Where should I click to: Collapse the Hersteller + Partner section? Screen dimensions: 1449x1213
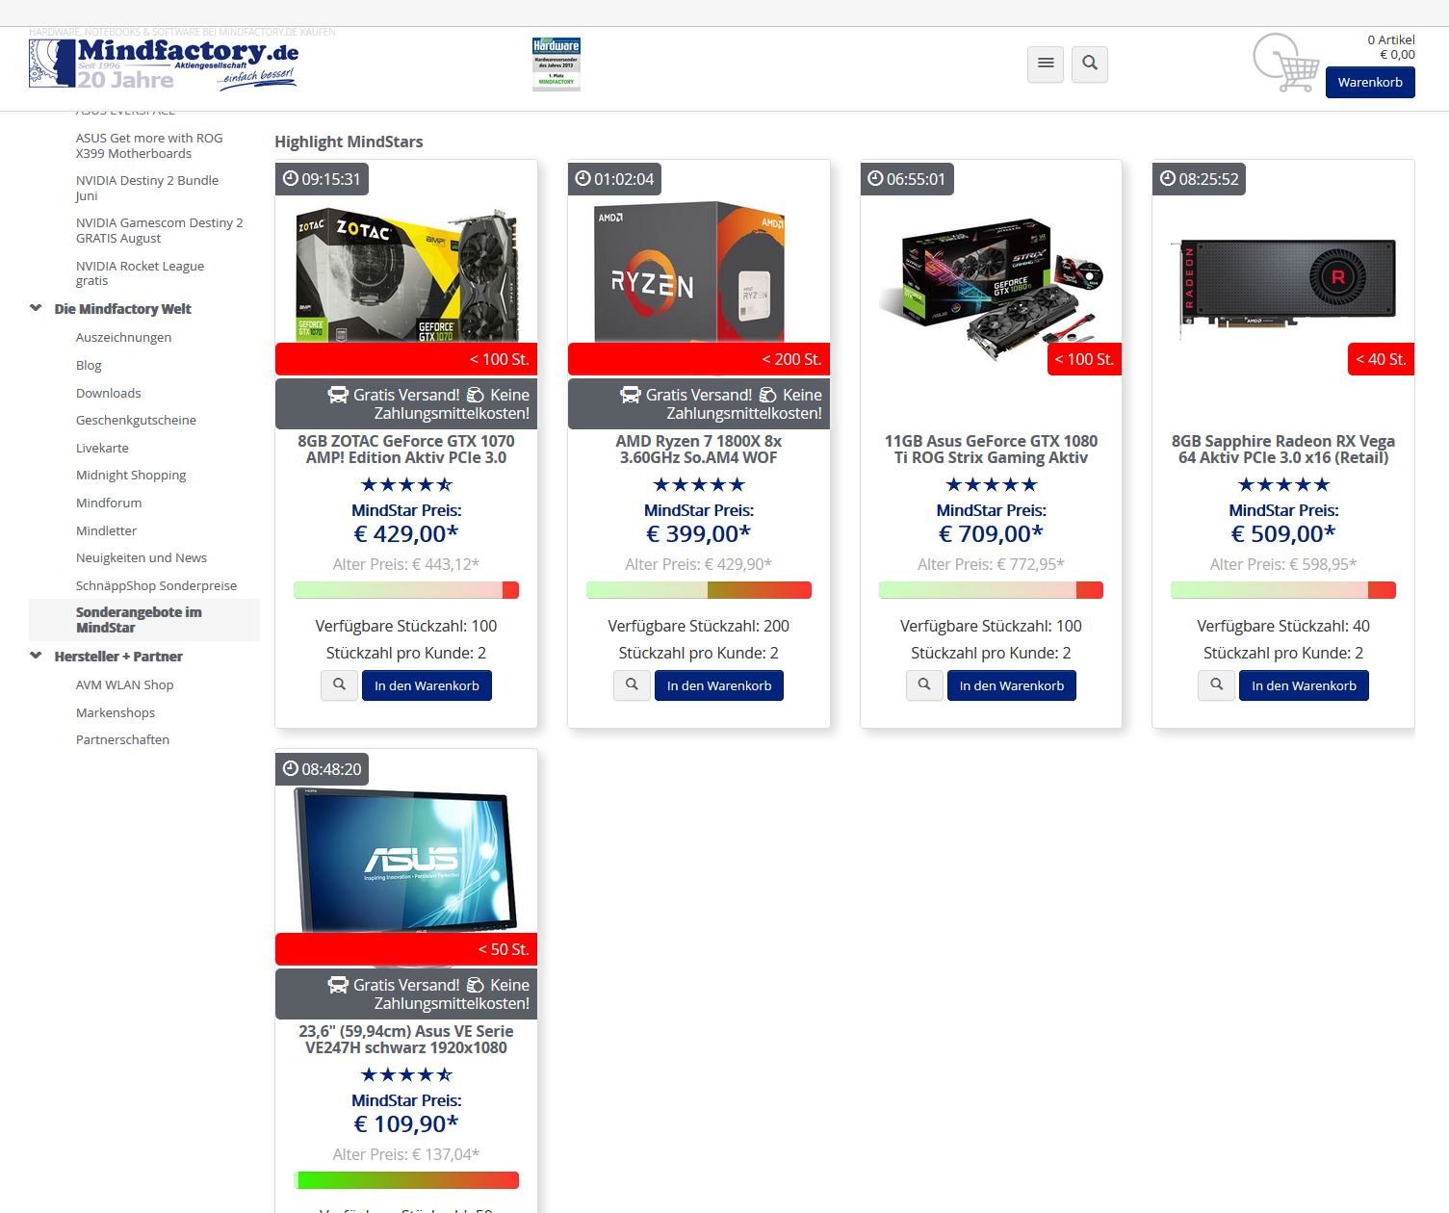[x=37, y=657]
